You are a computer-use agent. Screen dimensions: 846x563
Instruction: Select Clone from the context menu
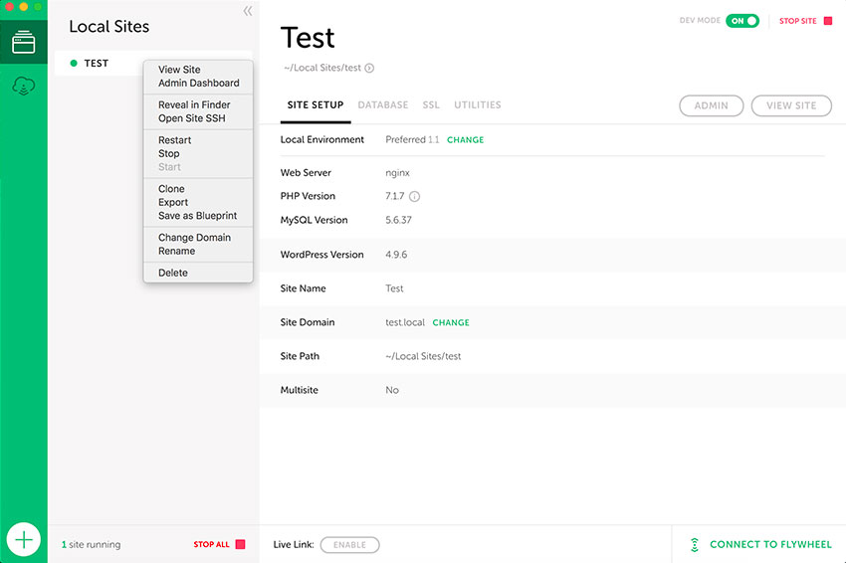[x=171, y=189]
